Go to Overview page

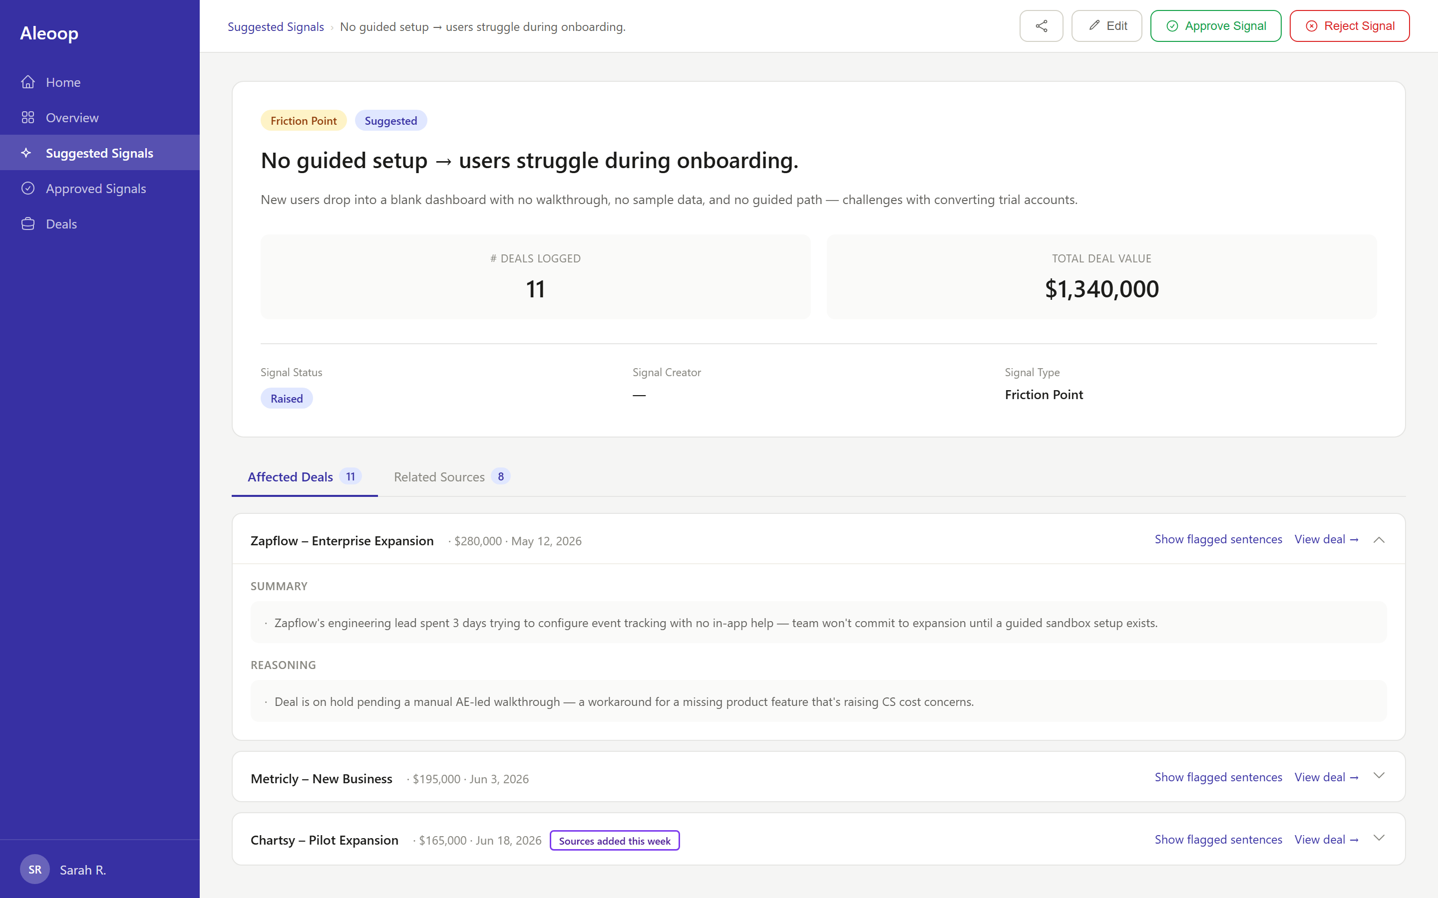[100, 118]
